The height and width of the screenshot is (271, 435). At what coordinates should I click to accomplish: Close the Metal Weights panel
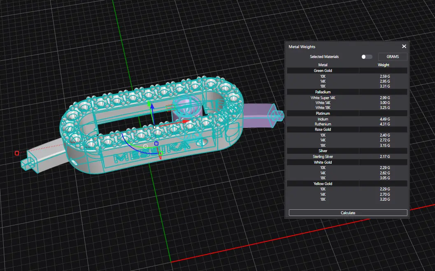click(404, 46)
